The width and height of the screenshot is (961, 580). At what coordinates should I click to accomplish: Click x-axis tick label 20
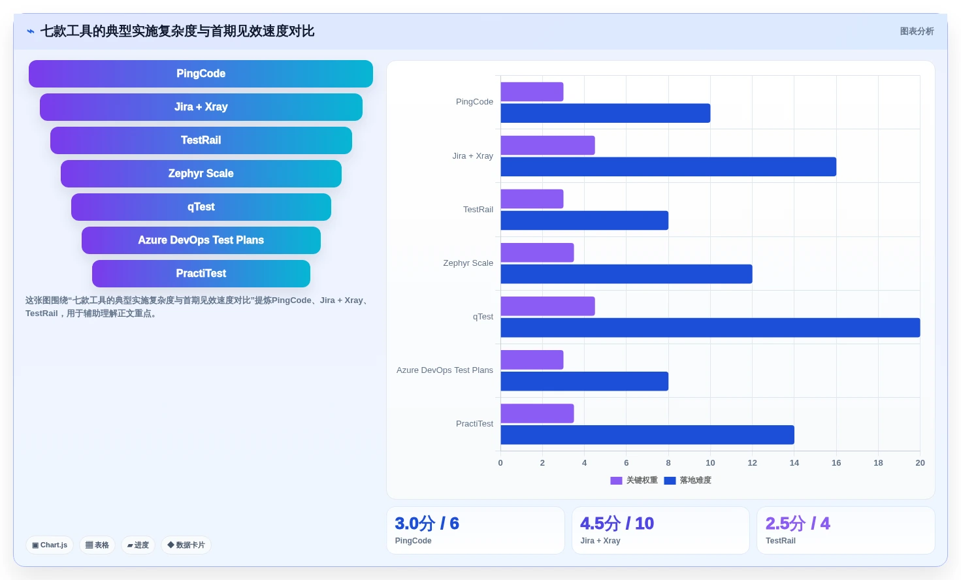(x=920, y=463)
